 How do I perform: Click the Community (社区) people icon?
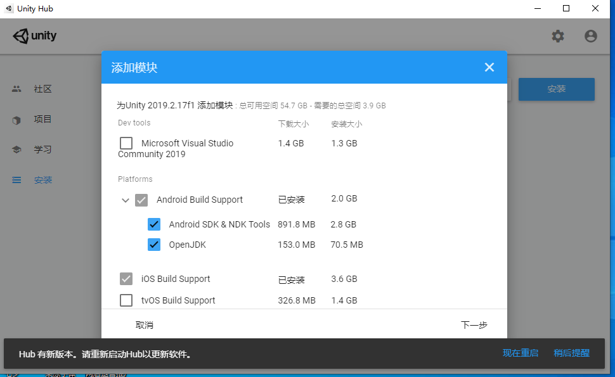click(16, 89)
